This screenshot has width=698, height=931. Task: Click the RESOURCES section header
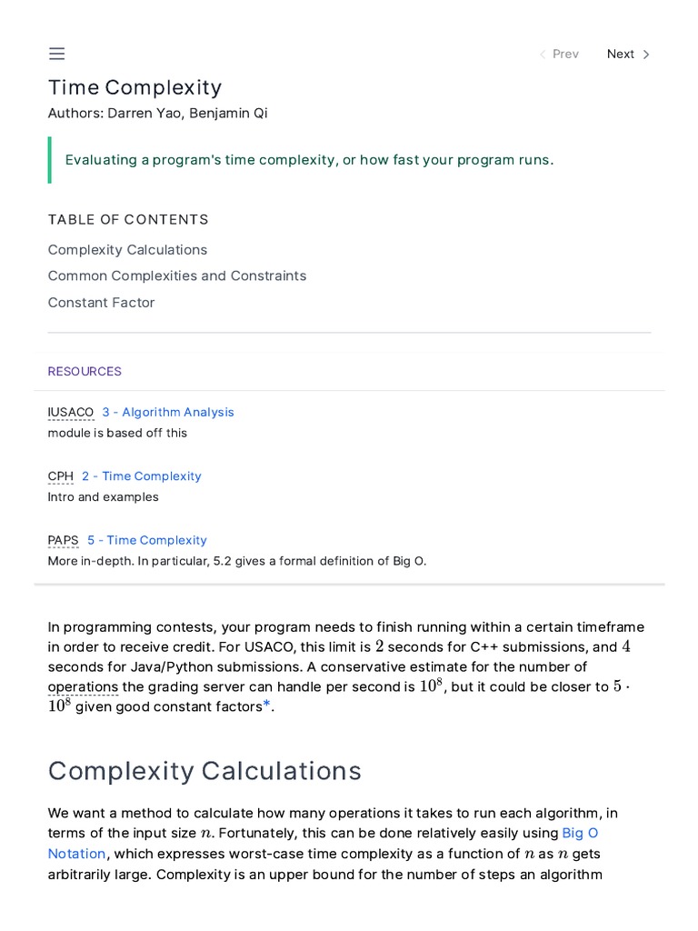tap(85, 371)
